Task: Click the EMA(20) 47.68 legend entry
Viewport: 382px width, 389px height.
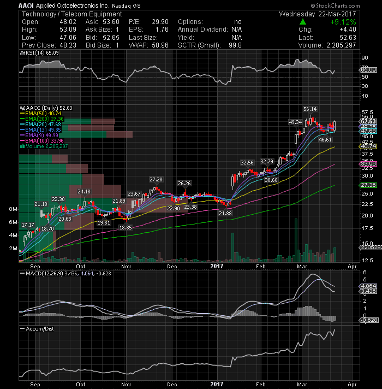Action: (x=43, y=125)
